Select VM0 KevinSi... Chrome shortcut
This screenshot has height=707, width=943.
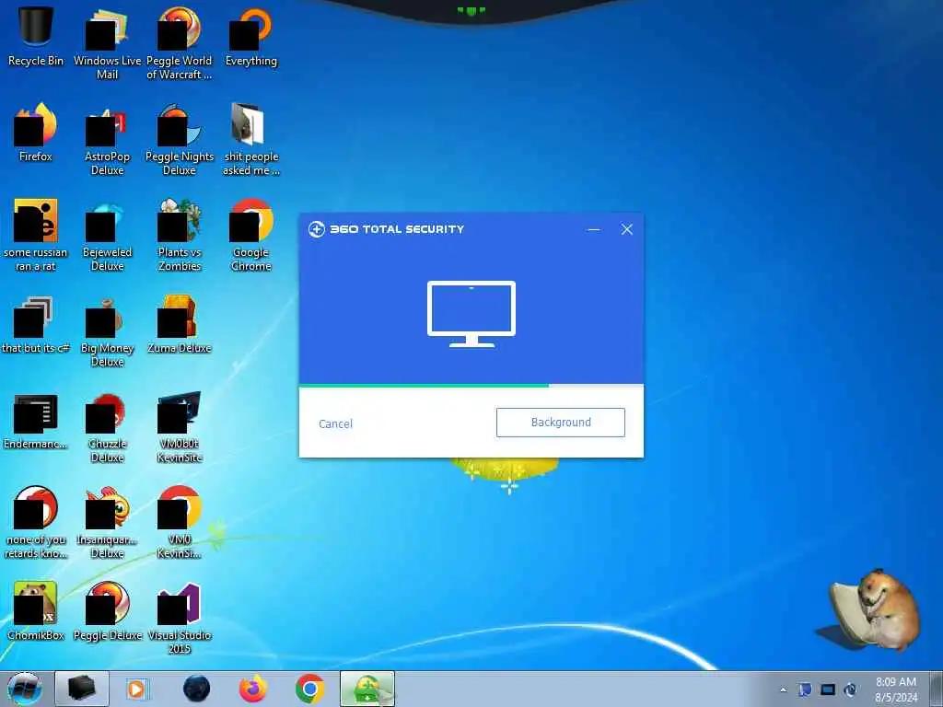coord(180,522)
